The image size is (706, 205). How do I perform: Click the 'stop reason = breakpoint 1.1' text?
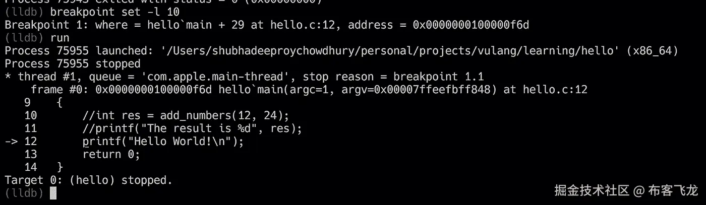(x=394, y=77)
